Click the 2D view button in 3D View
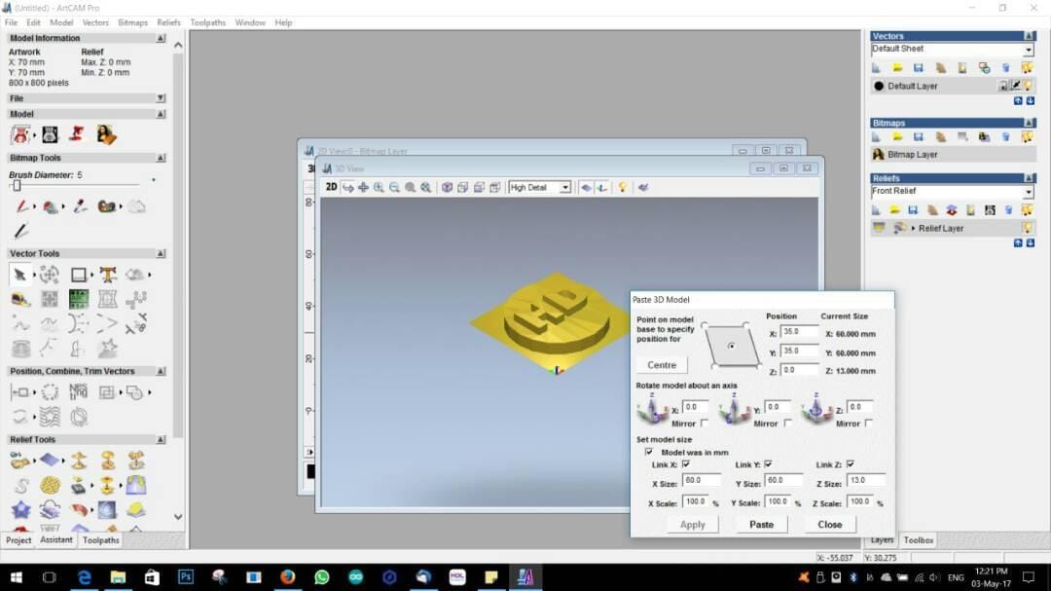 (331, 187)
